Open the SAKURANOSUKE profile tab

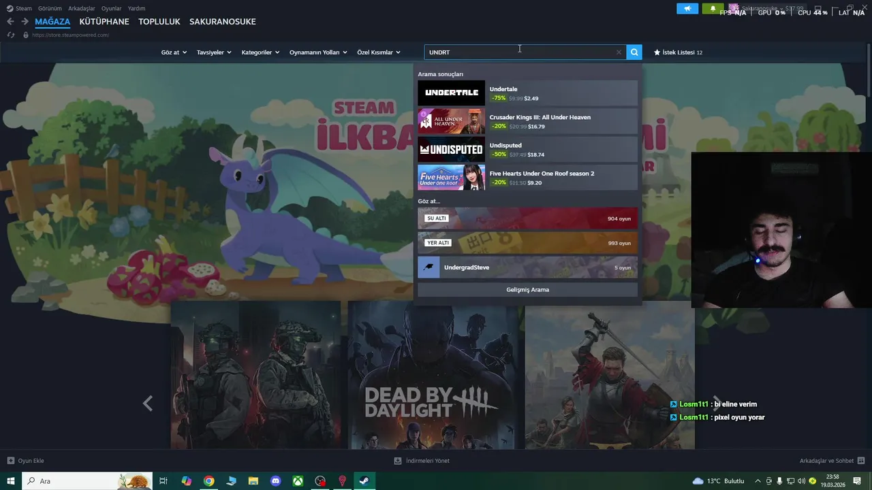pyautogui.click(x=223, y=22)
